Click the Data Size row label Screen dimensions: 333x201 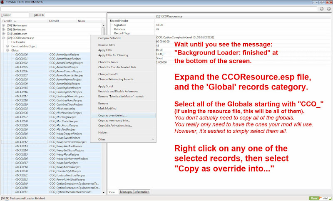pos(119,29)
